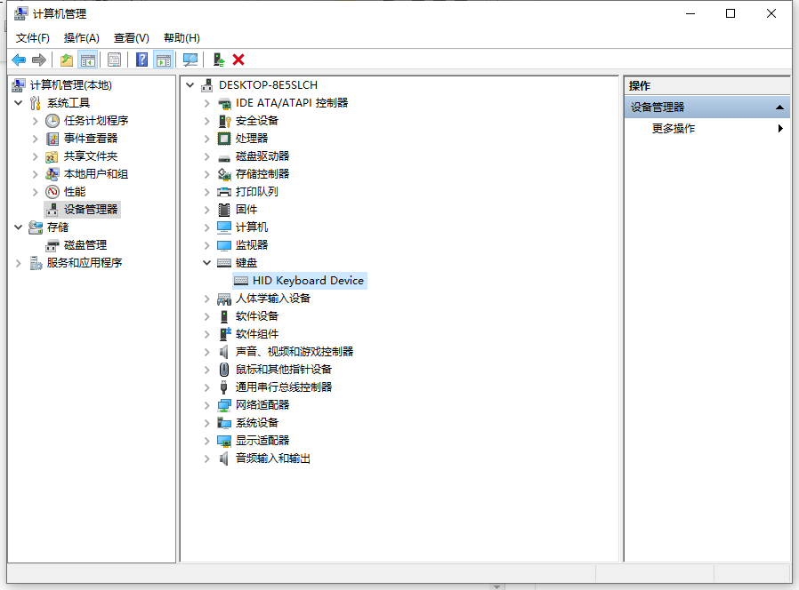Open the 操作(A) menu
This screenshot has height=590, width=799.
[81, 38]
